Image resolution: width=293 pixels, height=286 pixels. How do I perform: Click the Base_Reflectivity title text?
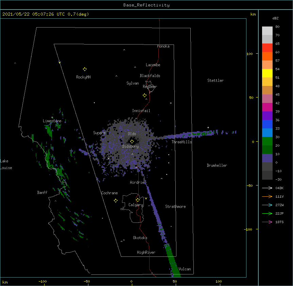click(x=146, y=5)
